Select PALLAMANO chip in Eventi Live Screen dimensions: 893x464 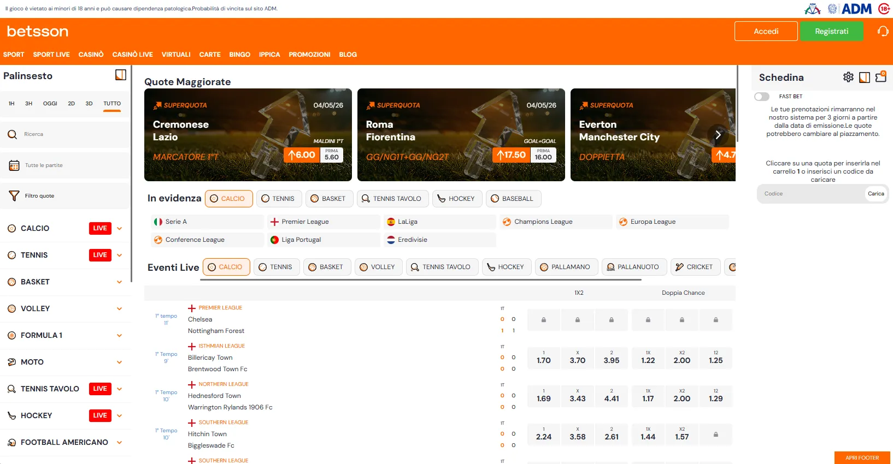pos(566,267)
